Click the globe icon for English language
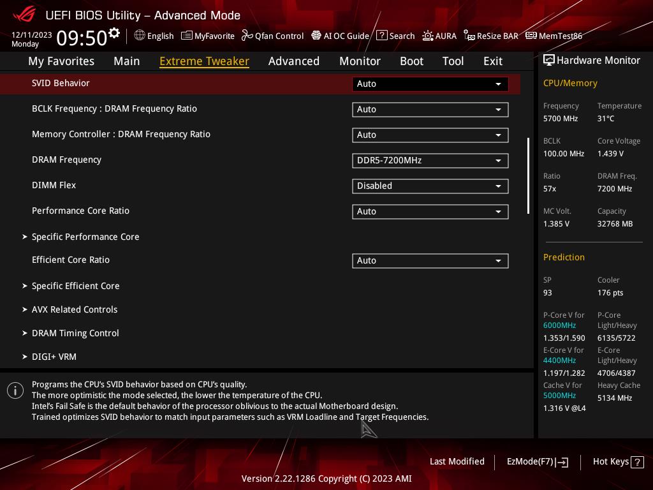This screenshot has width=653, height=490. (x=140, y=36)
